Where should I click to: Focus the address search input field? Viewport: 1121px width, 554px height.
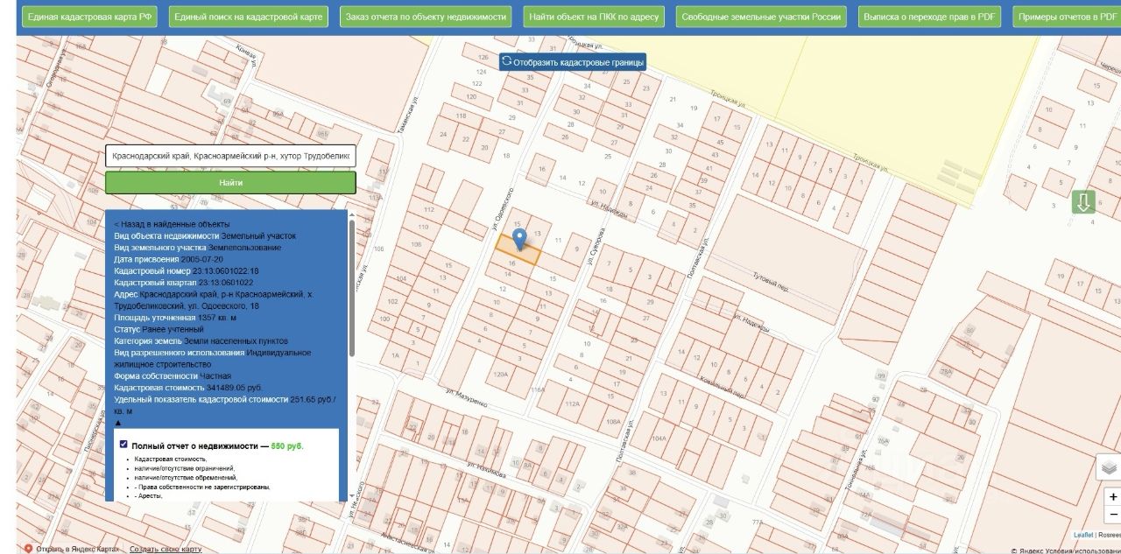231,156
